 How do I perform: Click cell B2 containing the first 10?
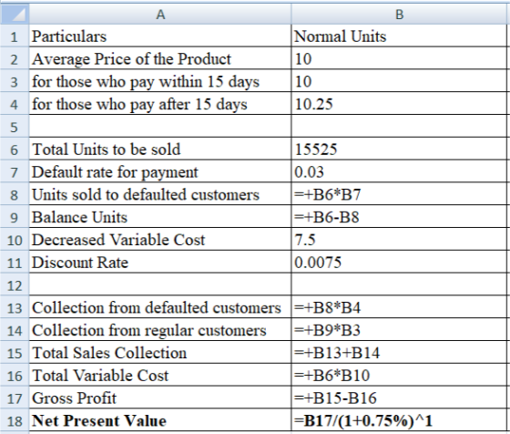[400, 58]
